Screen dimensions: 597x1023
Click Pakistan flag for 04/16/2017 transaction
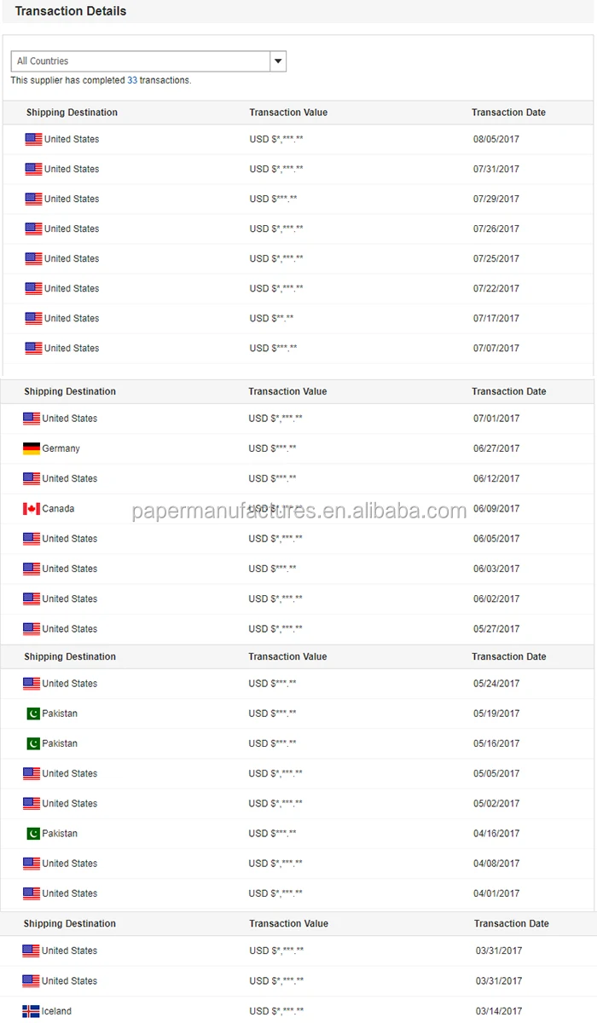point(32,834)
